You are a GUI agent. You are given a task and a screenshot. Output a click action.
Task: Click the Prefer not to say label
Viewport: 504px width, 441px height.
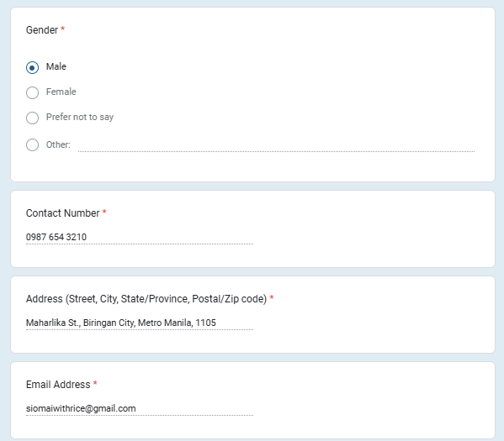tap(80, 117)
